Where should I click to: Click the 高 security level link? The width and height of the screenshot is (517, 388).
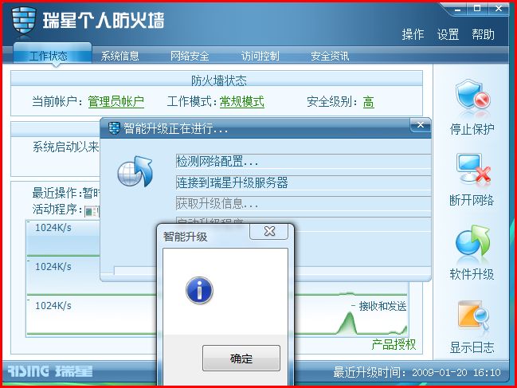[x=368, y=102]
